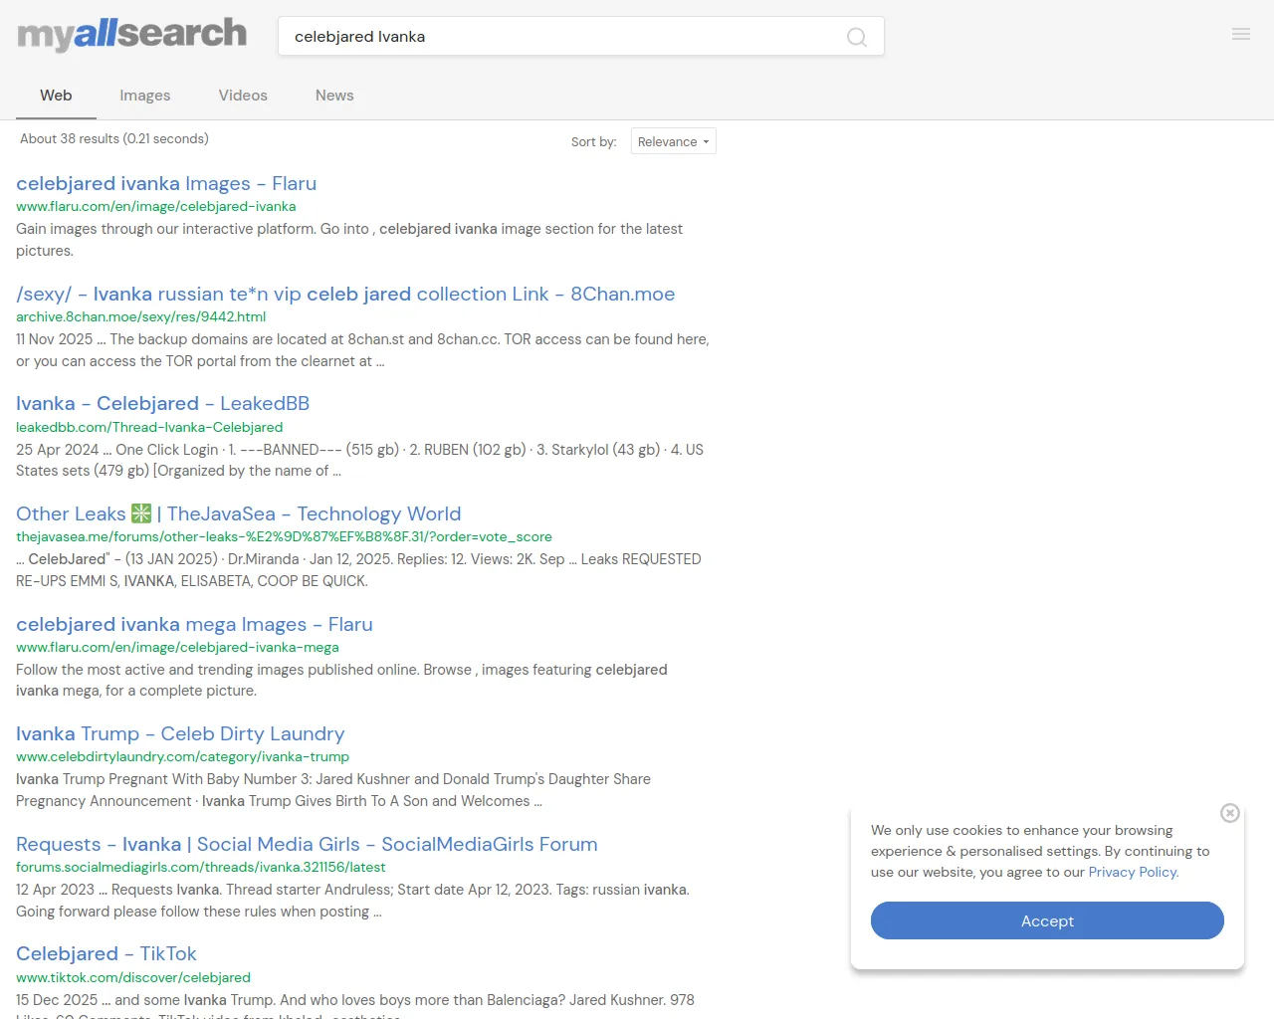Click the magnifying glass search icon
1274x1019 pixels.
[x=856, y=37]
